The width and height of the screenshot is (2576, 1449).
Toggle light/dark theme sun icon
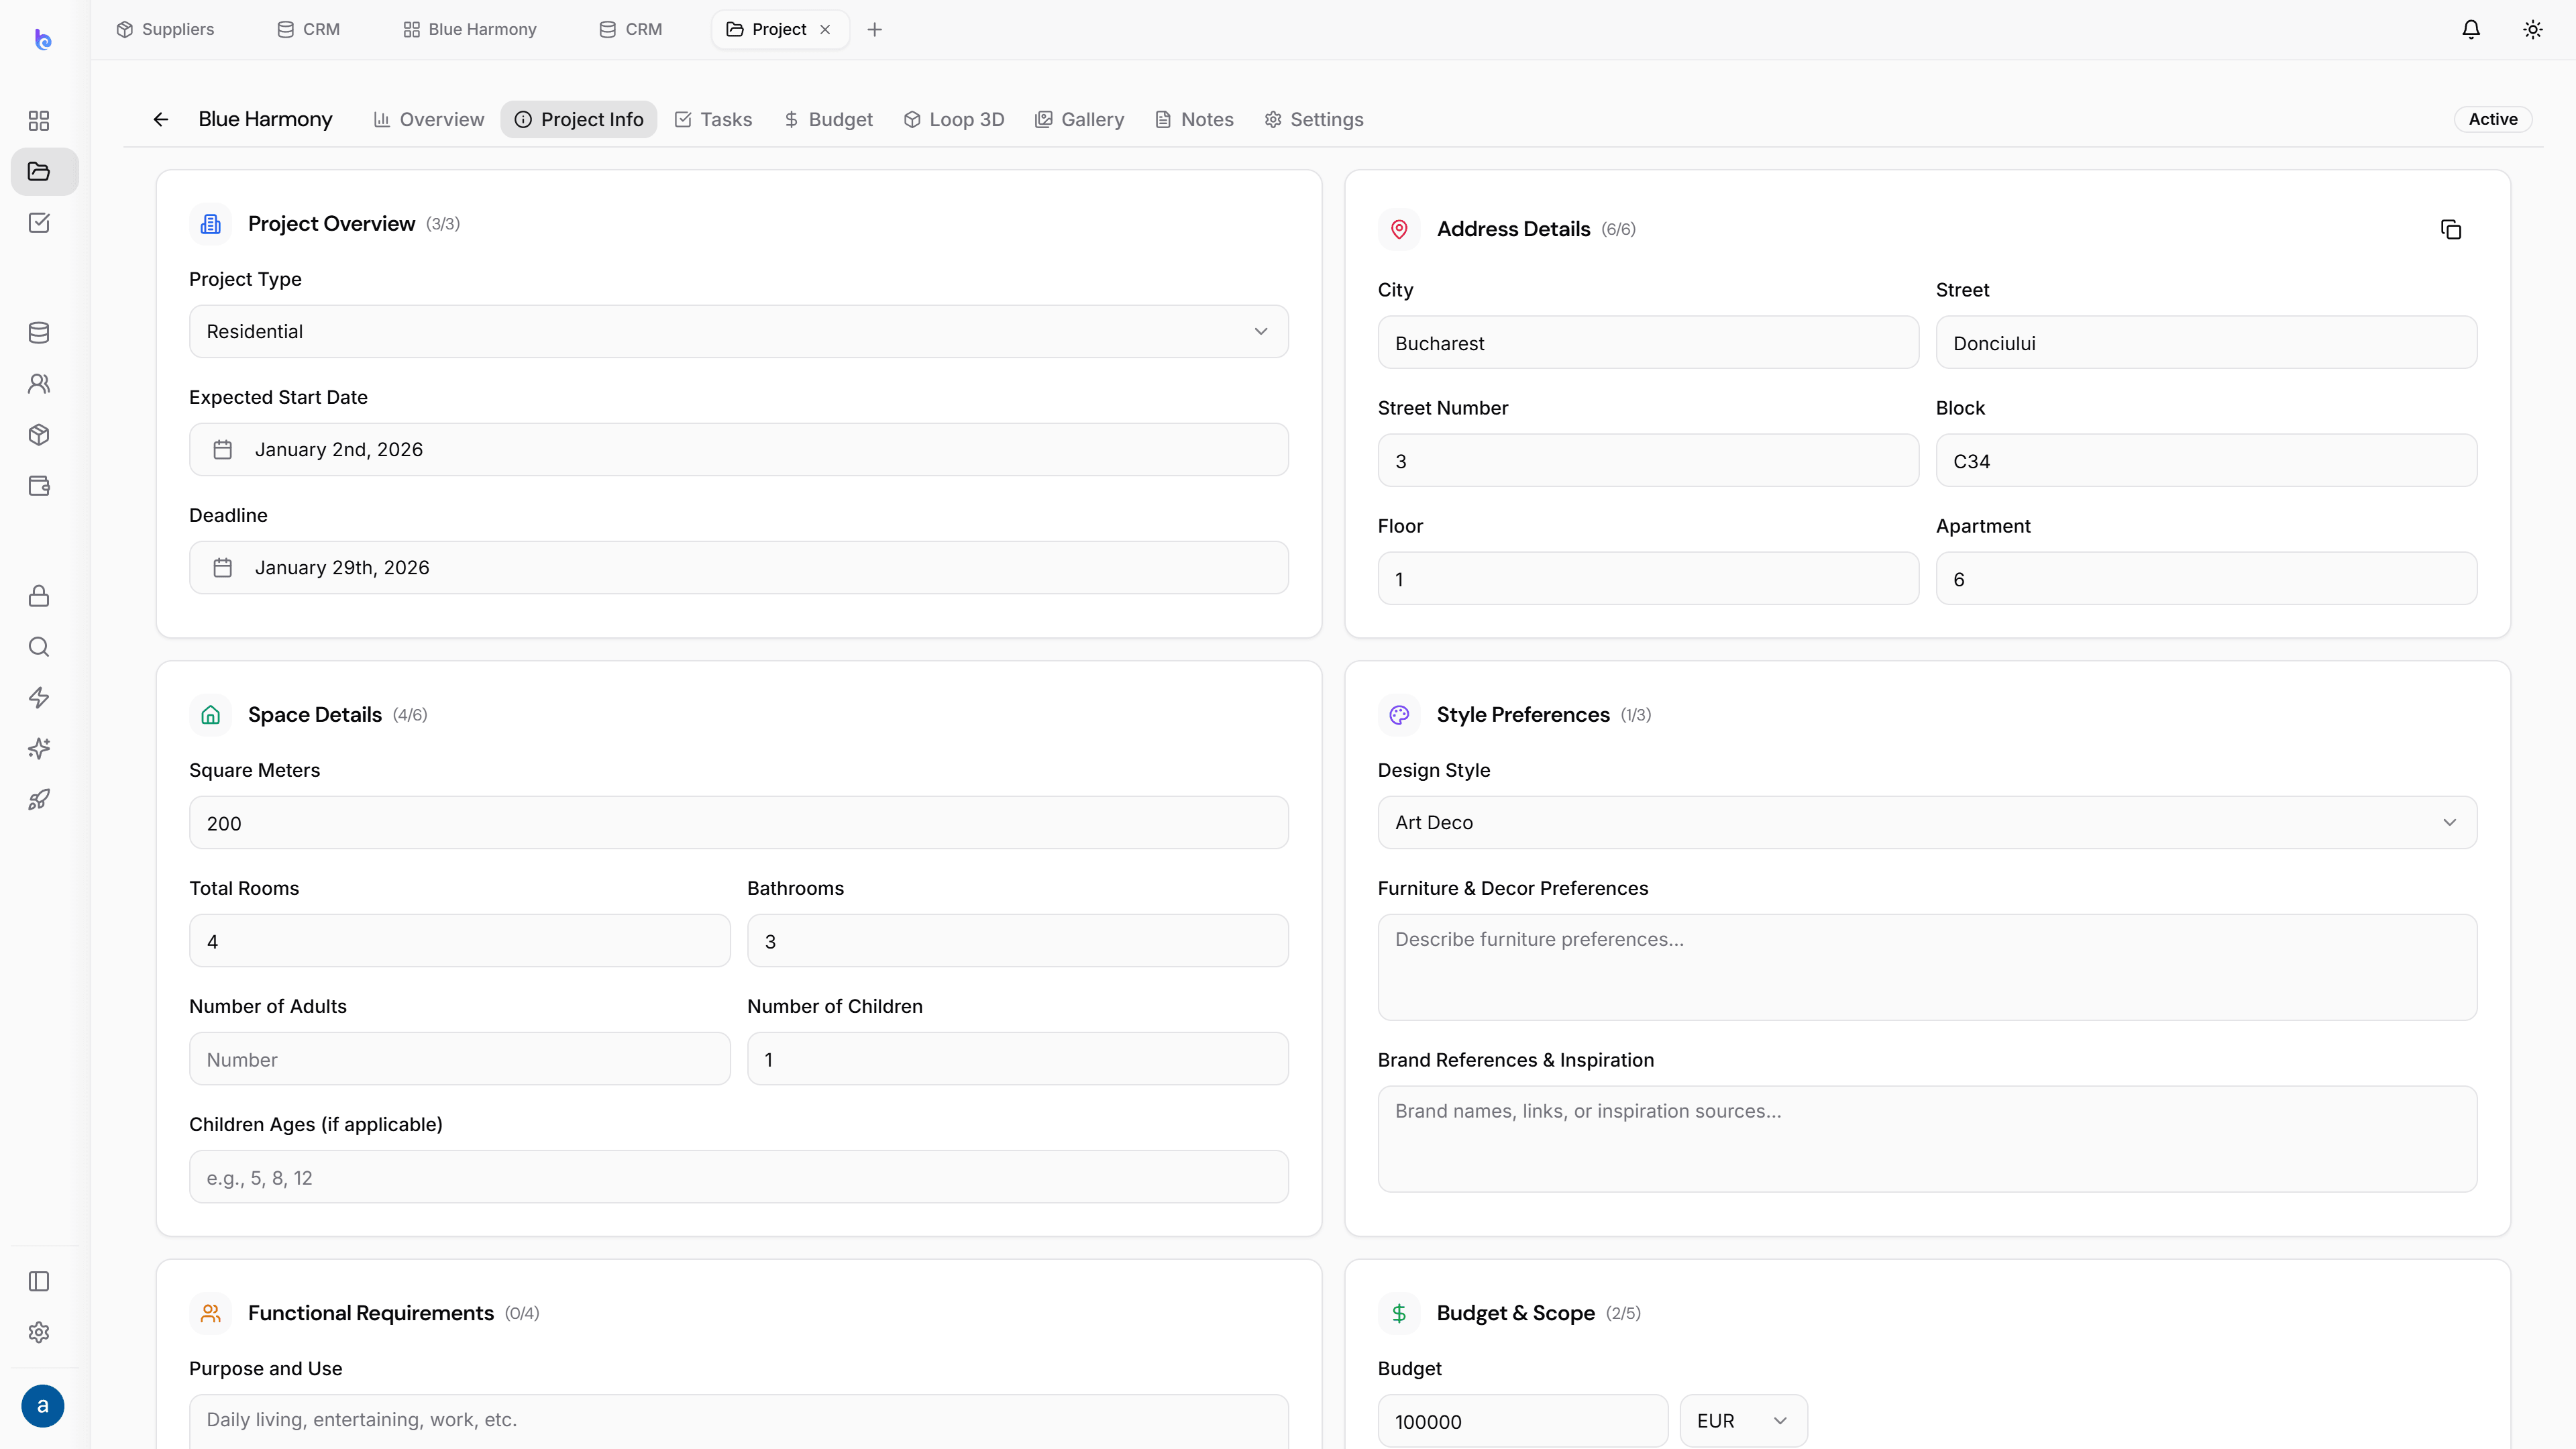pyautogui.click(x=2533, y=30)
